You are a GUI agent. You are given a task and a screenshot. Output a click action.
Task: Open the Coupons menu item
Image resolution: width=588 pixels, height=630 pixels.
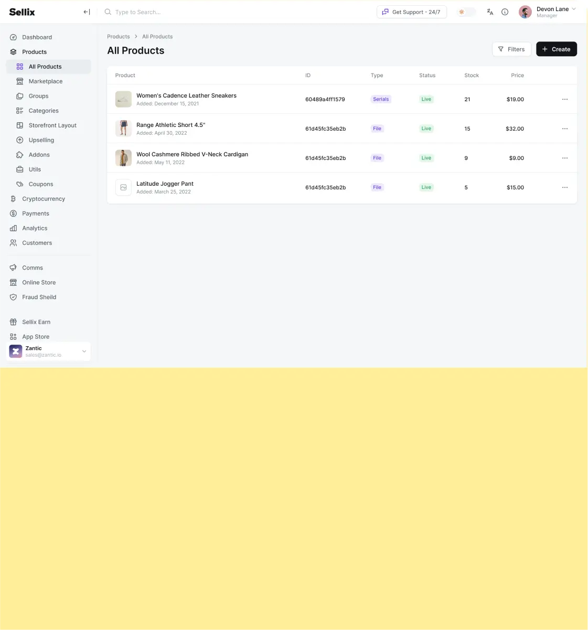tap(41, 184)
